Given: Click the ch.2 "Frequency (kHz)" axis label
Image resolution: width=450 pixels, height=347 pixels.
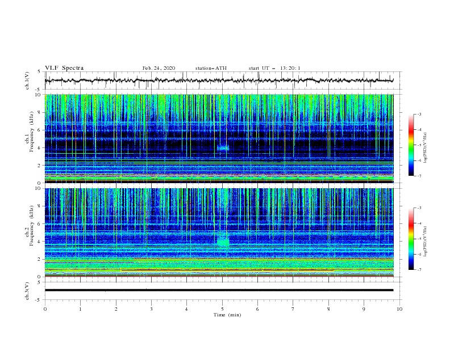Looking at the screenshot, I should [x=32, y=226].
